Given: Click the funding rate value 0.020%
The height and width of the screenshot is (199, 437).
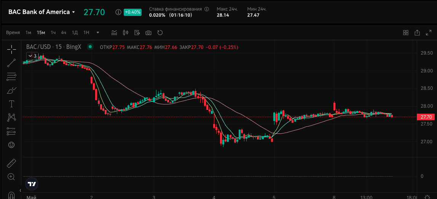Looking at the screenshot, I should (157, 15).
